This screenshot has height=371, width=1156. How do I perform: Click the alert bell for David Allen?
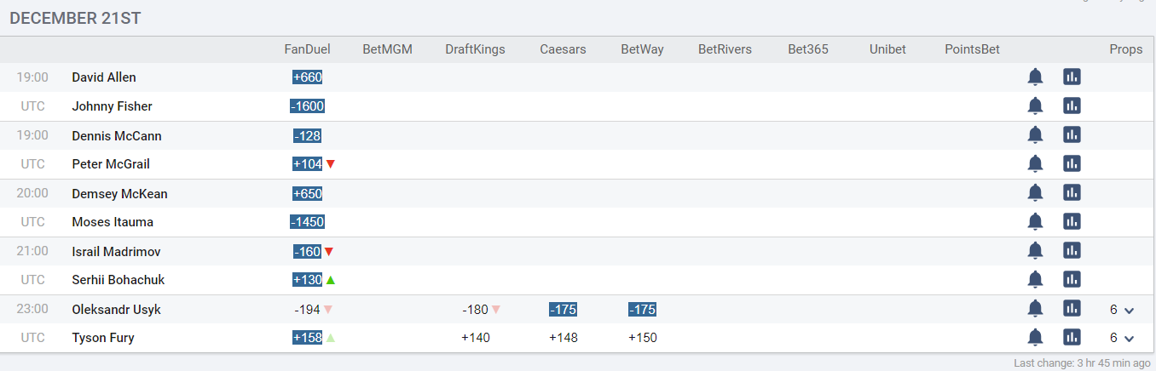click(x=1035, y=77)
